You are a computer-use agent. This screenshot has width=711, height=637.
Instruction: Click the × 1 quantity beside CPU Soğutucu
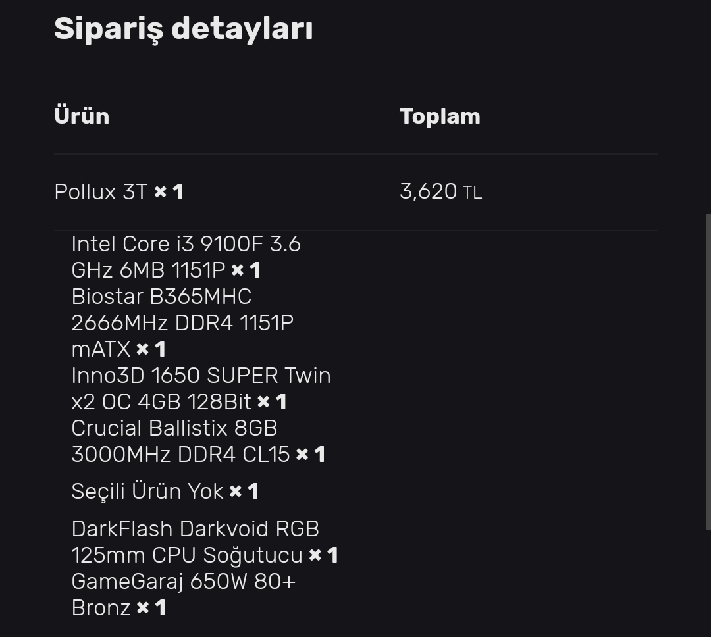(323, 555)
